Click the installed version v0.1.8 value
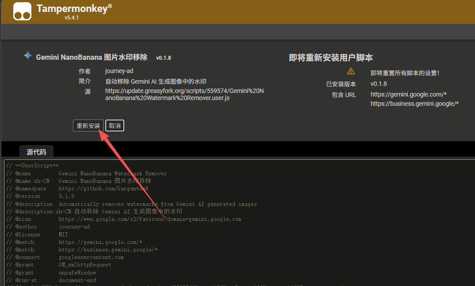 (x=379, y=84)
